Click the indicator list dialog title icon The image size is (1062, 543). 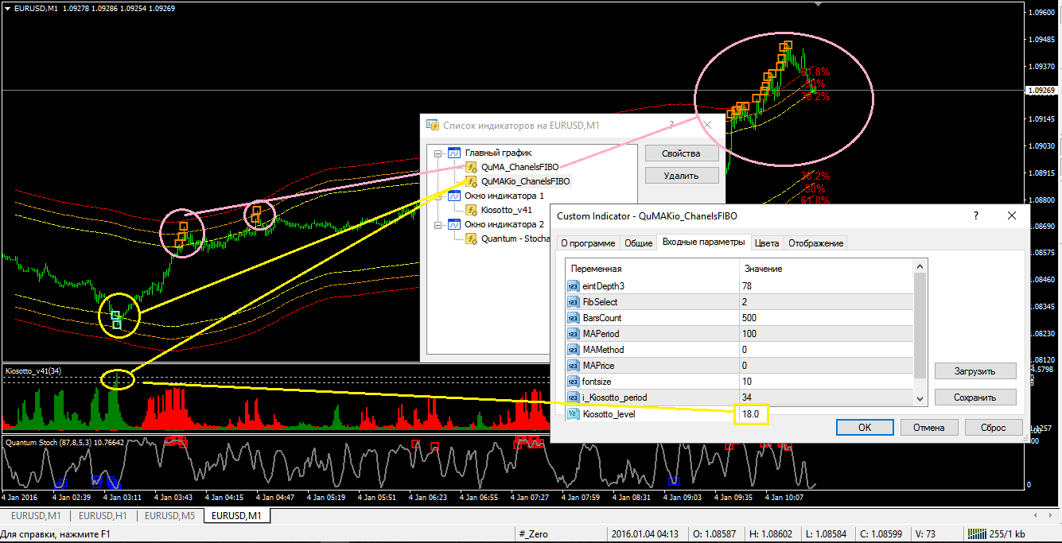tap(433, 125)
